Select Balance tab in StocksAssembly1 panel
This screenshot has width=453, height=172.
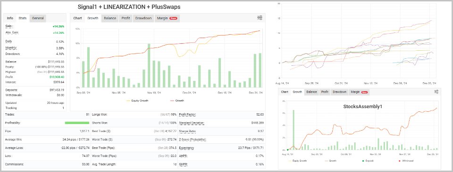311,92
